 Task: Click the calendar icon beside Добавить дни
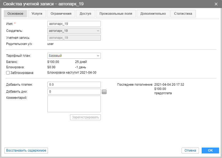[x=104, y=92]
